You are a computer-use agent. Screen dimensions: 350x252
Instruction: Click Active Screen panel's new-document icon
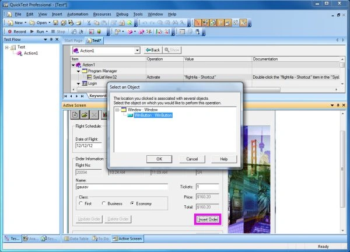[75, 115]
